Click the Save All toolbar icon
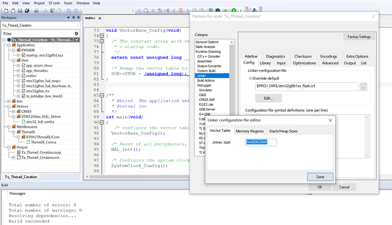This screenshot has height=225, width=392. pos(27,11)
